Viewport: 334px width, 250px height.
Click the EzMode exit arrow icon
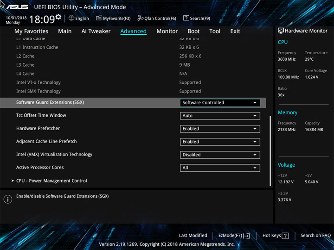[x=247, y=236]
